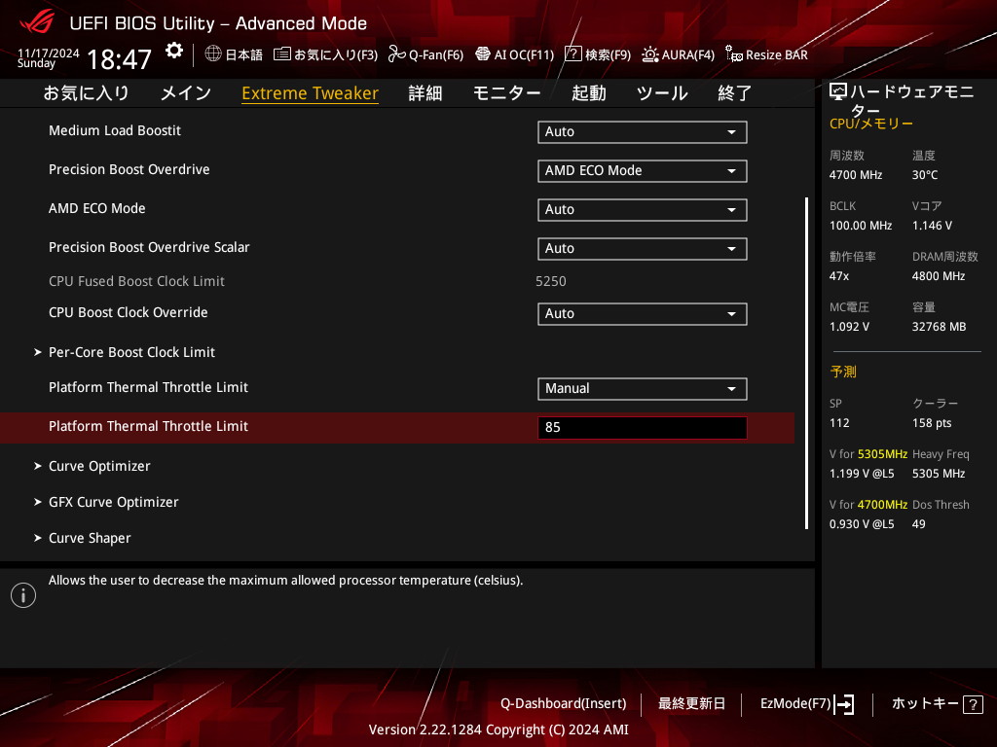This screenshot has height=747, width=997.
Task: Launch AI OC brain icon
Action: (483, 54)
